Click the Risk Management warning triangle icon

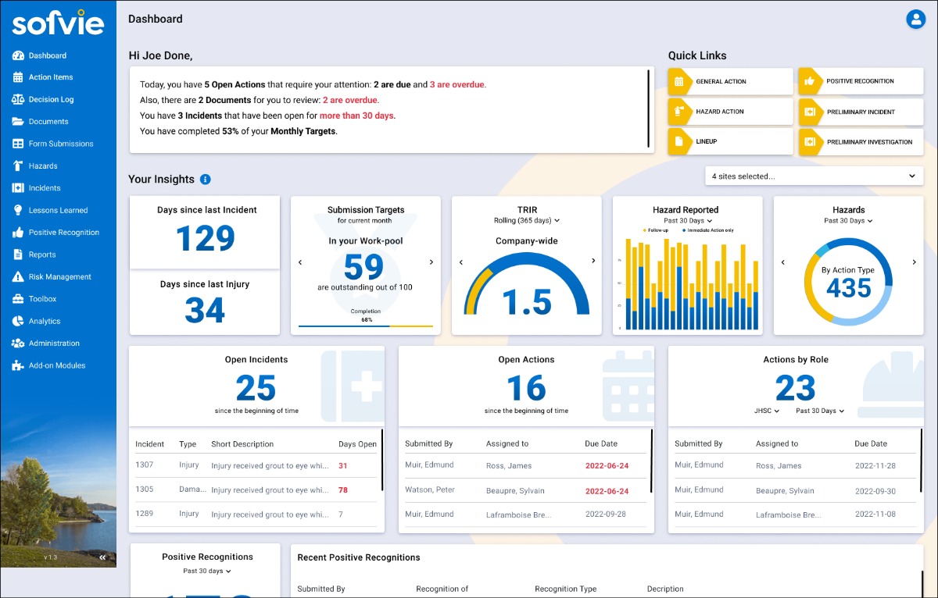[18, 276]
